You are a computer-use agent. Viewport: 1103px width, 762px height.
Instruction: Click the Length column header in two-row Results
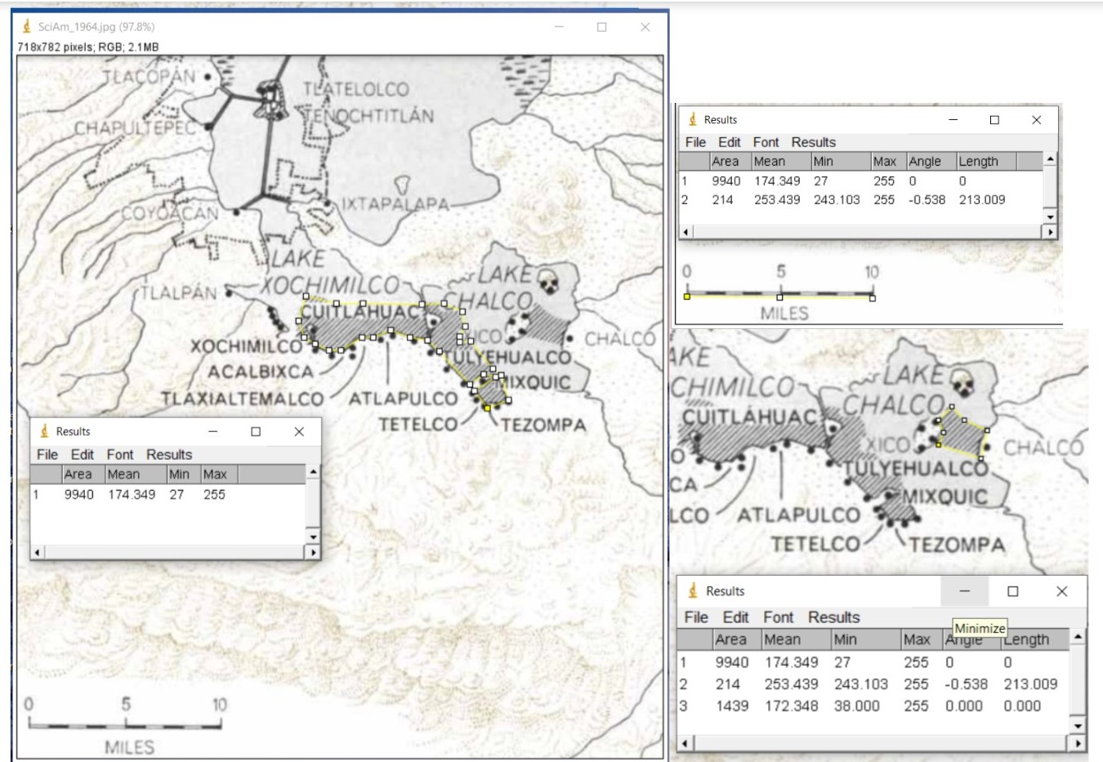pyautogui.click(x=978, y=162)
